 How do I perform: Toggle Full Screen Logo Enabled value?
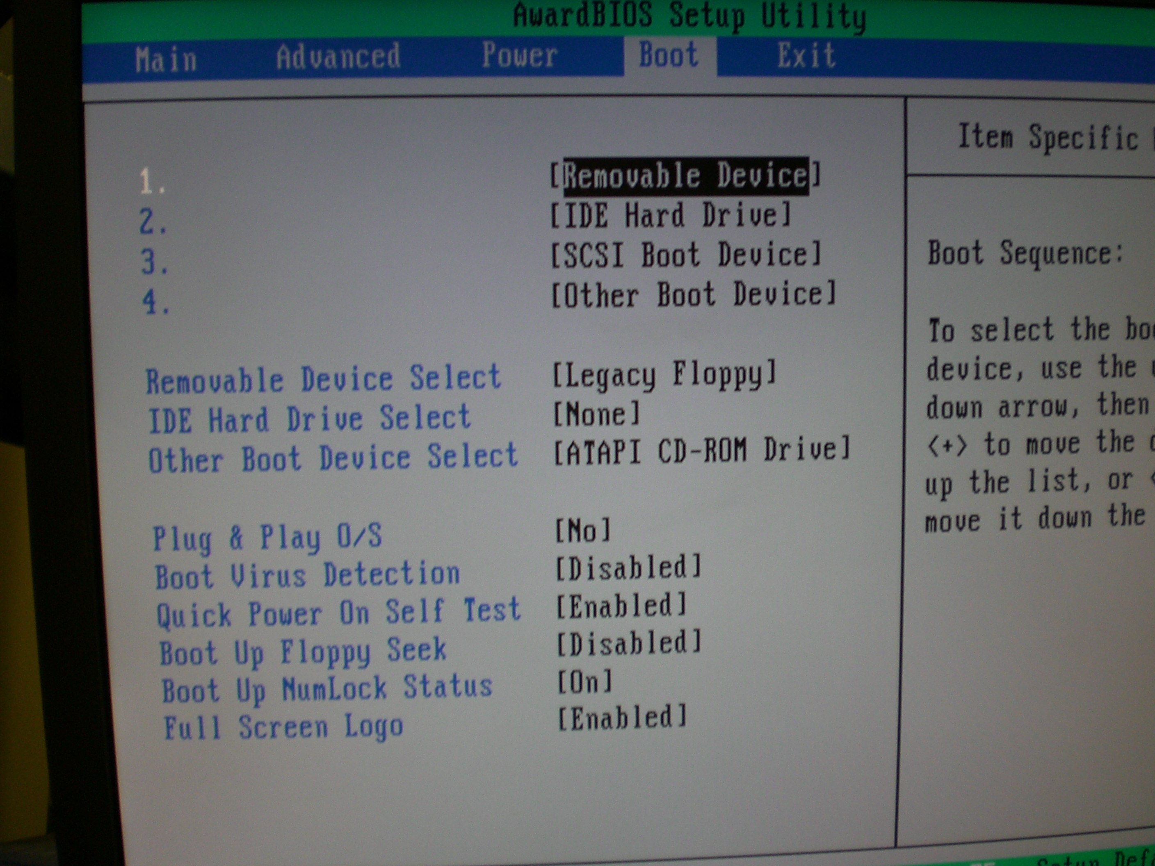point(622,718)
